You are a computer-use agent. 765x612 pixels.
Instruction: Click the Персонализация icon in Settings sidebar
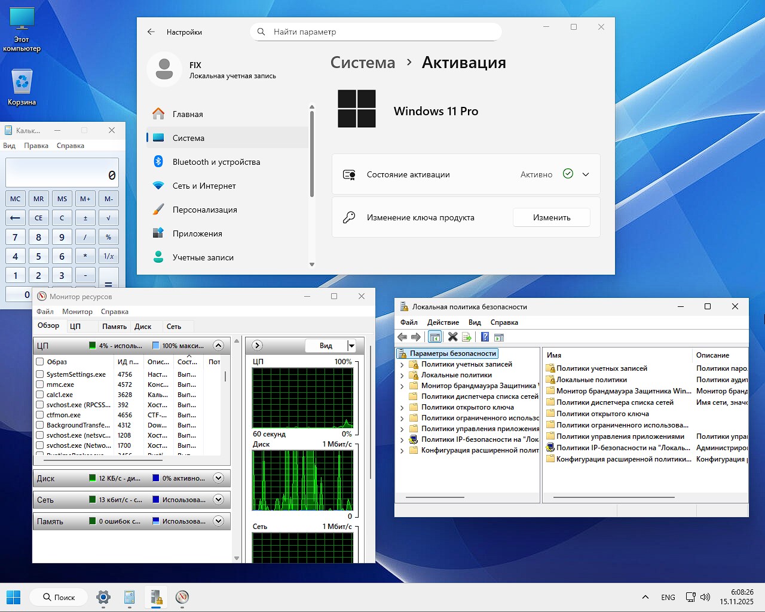[x=158, y=210]
